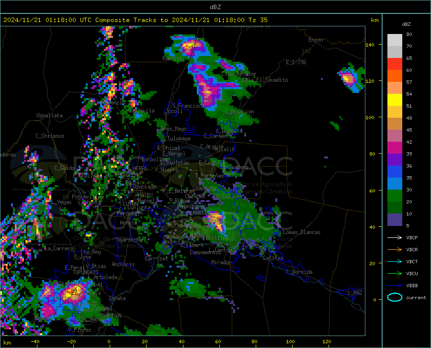Click the 'current' legend label
Image resolution: width=431 pixels, height=348 pixels.
click(x=416, y=297)
